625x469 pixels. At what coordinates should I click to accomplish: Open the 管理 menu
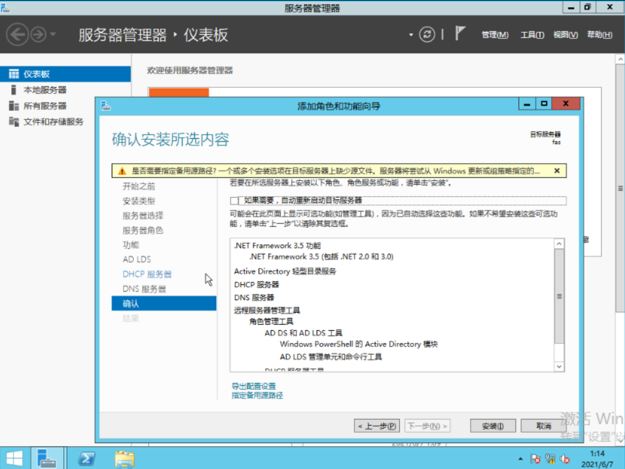pos(494,35)
